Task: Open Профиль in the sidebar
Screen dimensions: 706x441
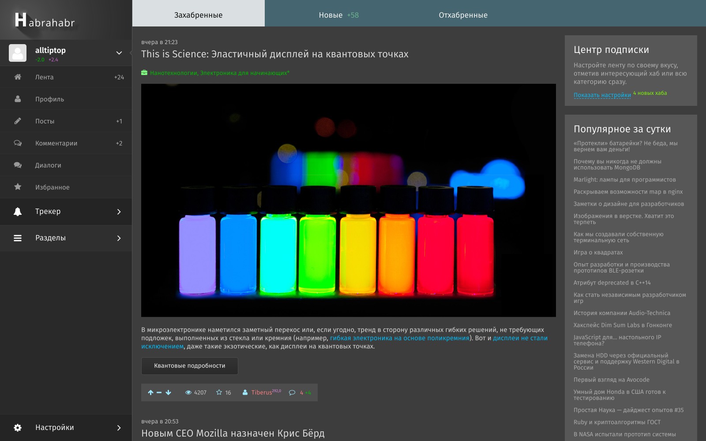Action: click(66, 99)
